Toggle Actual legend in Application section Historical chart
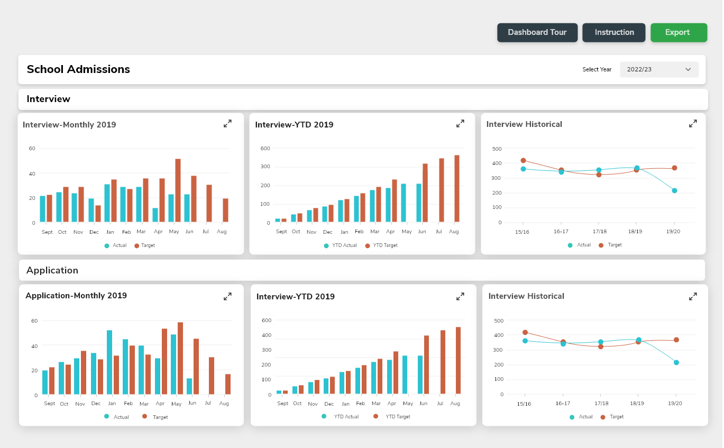Viewport: 724px width, 448px height. (x=581, y=417)
